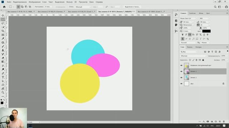Select the Eraser tool
229x128 pixels.
tap(3, 58)
